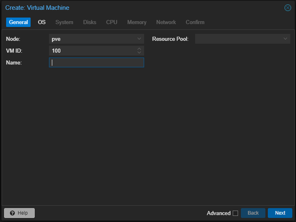Enable the Advanced checkbox

(235, 213)
